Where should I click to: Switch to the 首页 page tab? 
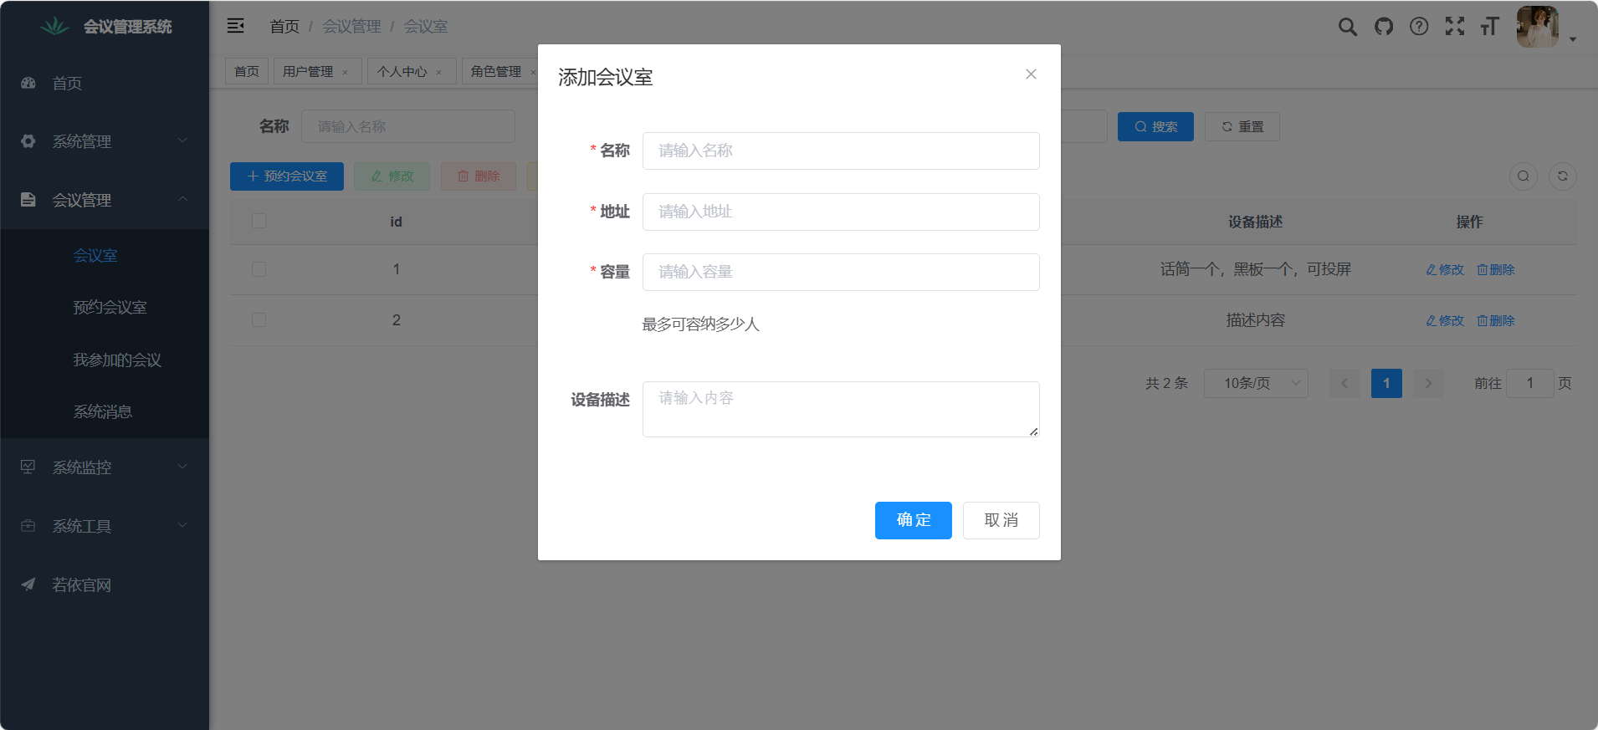coord(247,71)
